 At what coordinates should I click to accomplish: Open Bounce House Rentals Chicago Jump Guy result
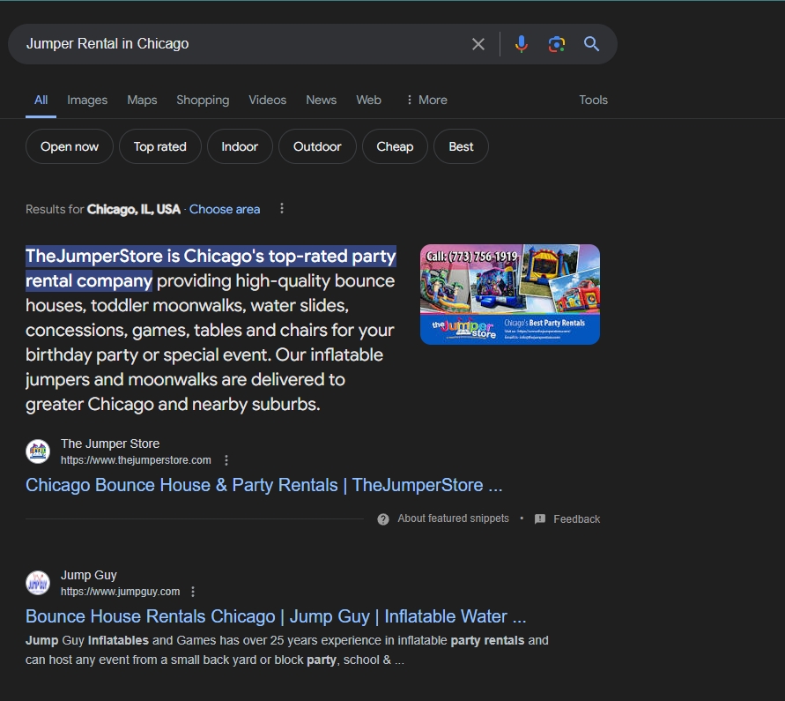point(276,616)
